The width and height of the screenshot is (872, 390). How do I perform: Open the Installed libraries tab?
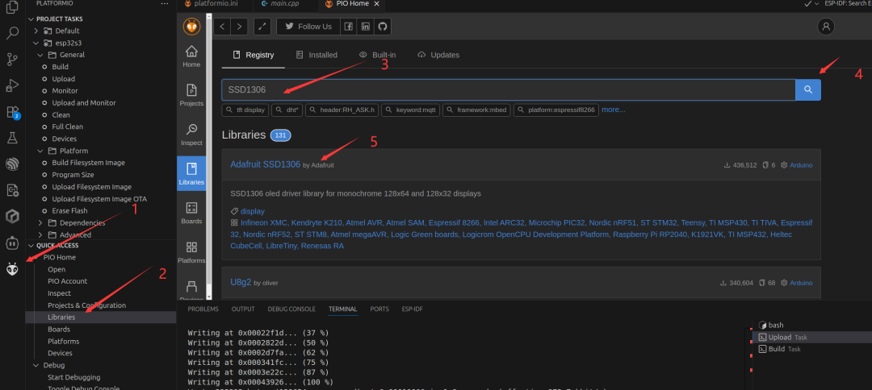coord(317,55)
